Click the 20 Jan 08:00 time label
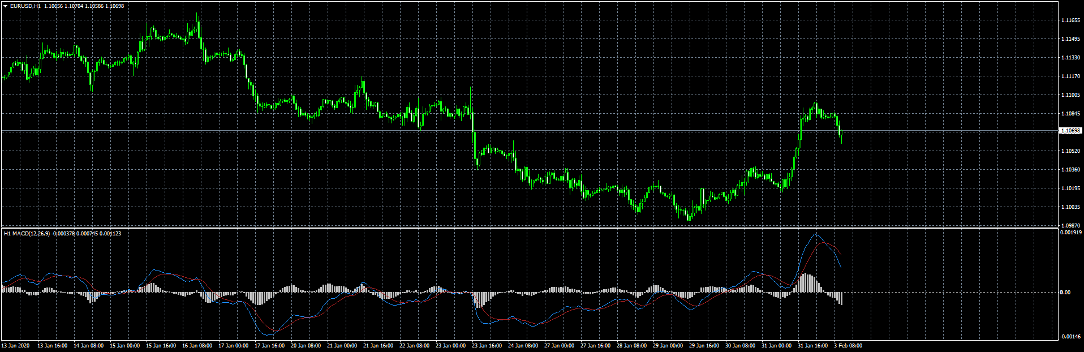The image size is (1084, 352). point(306,346)
